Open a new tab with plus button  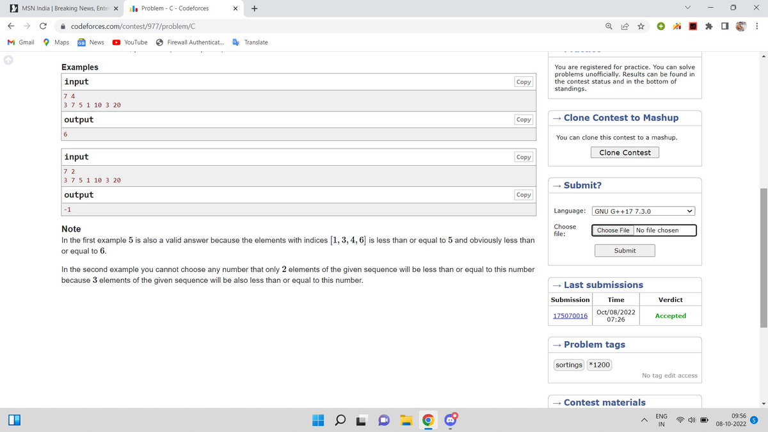click(255, 8)
